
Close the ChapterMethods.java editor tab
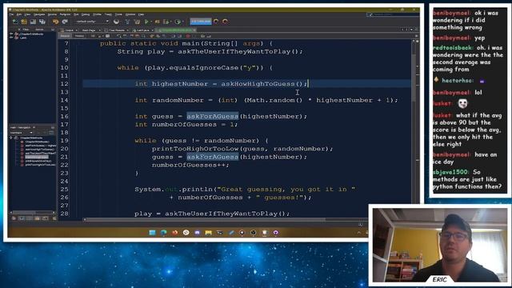tap(194, 30)
